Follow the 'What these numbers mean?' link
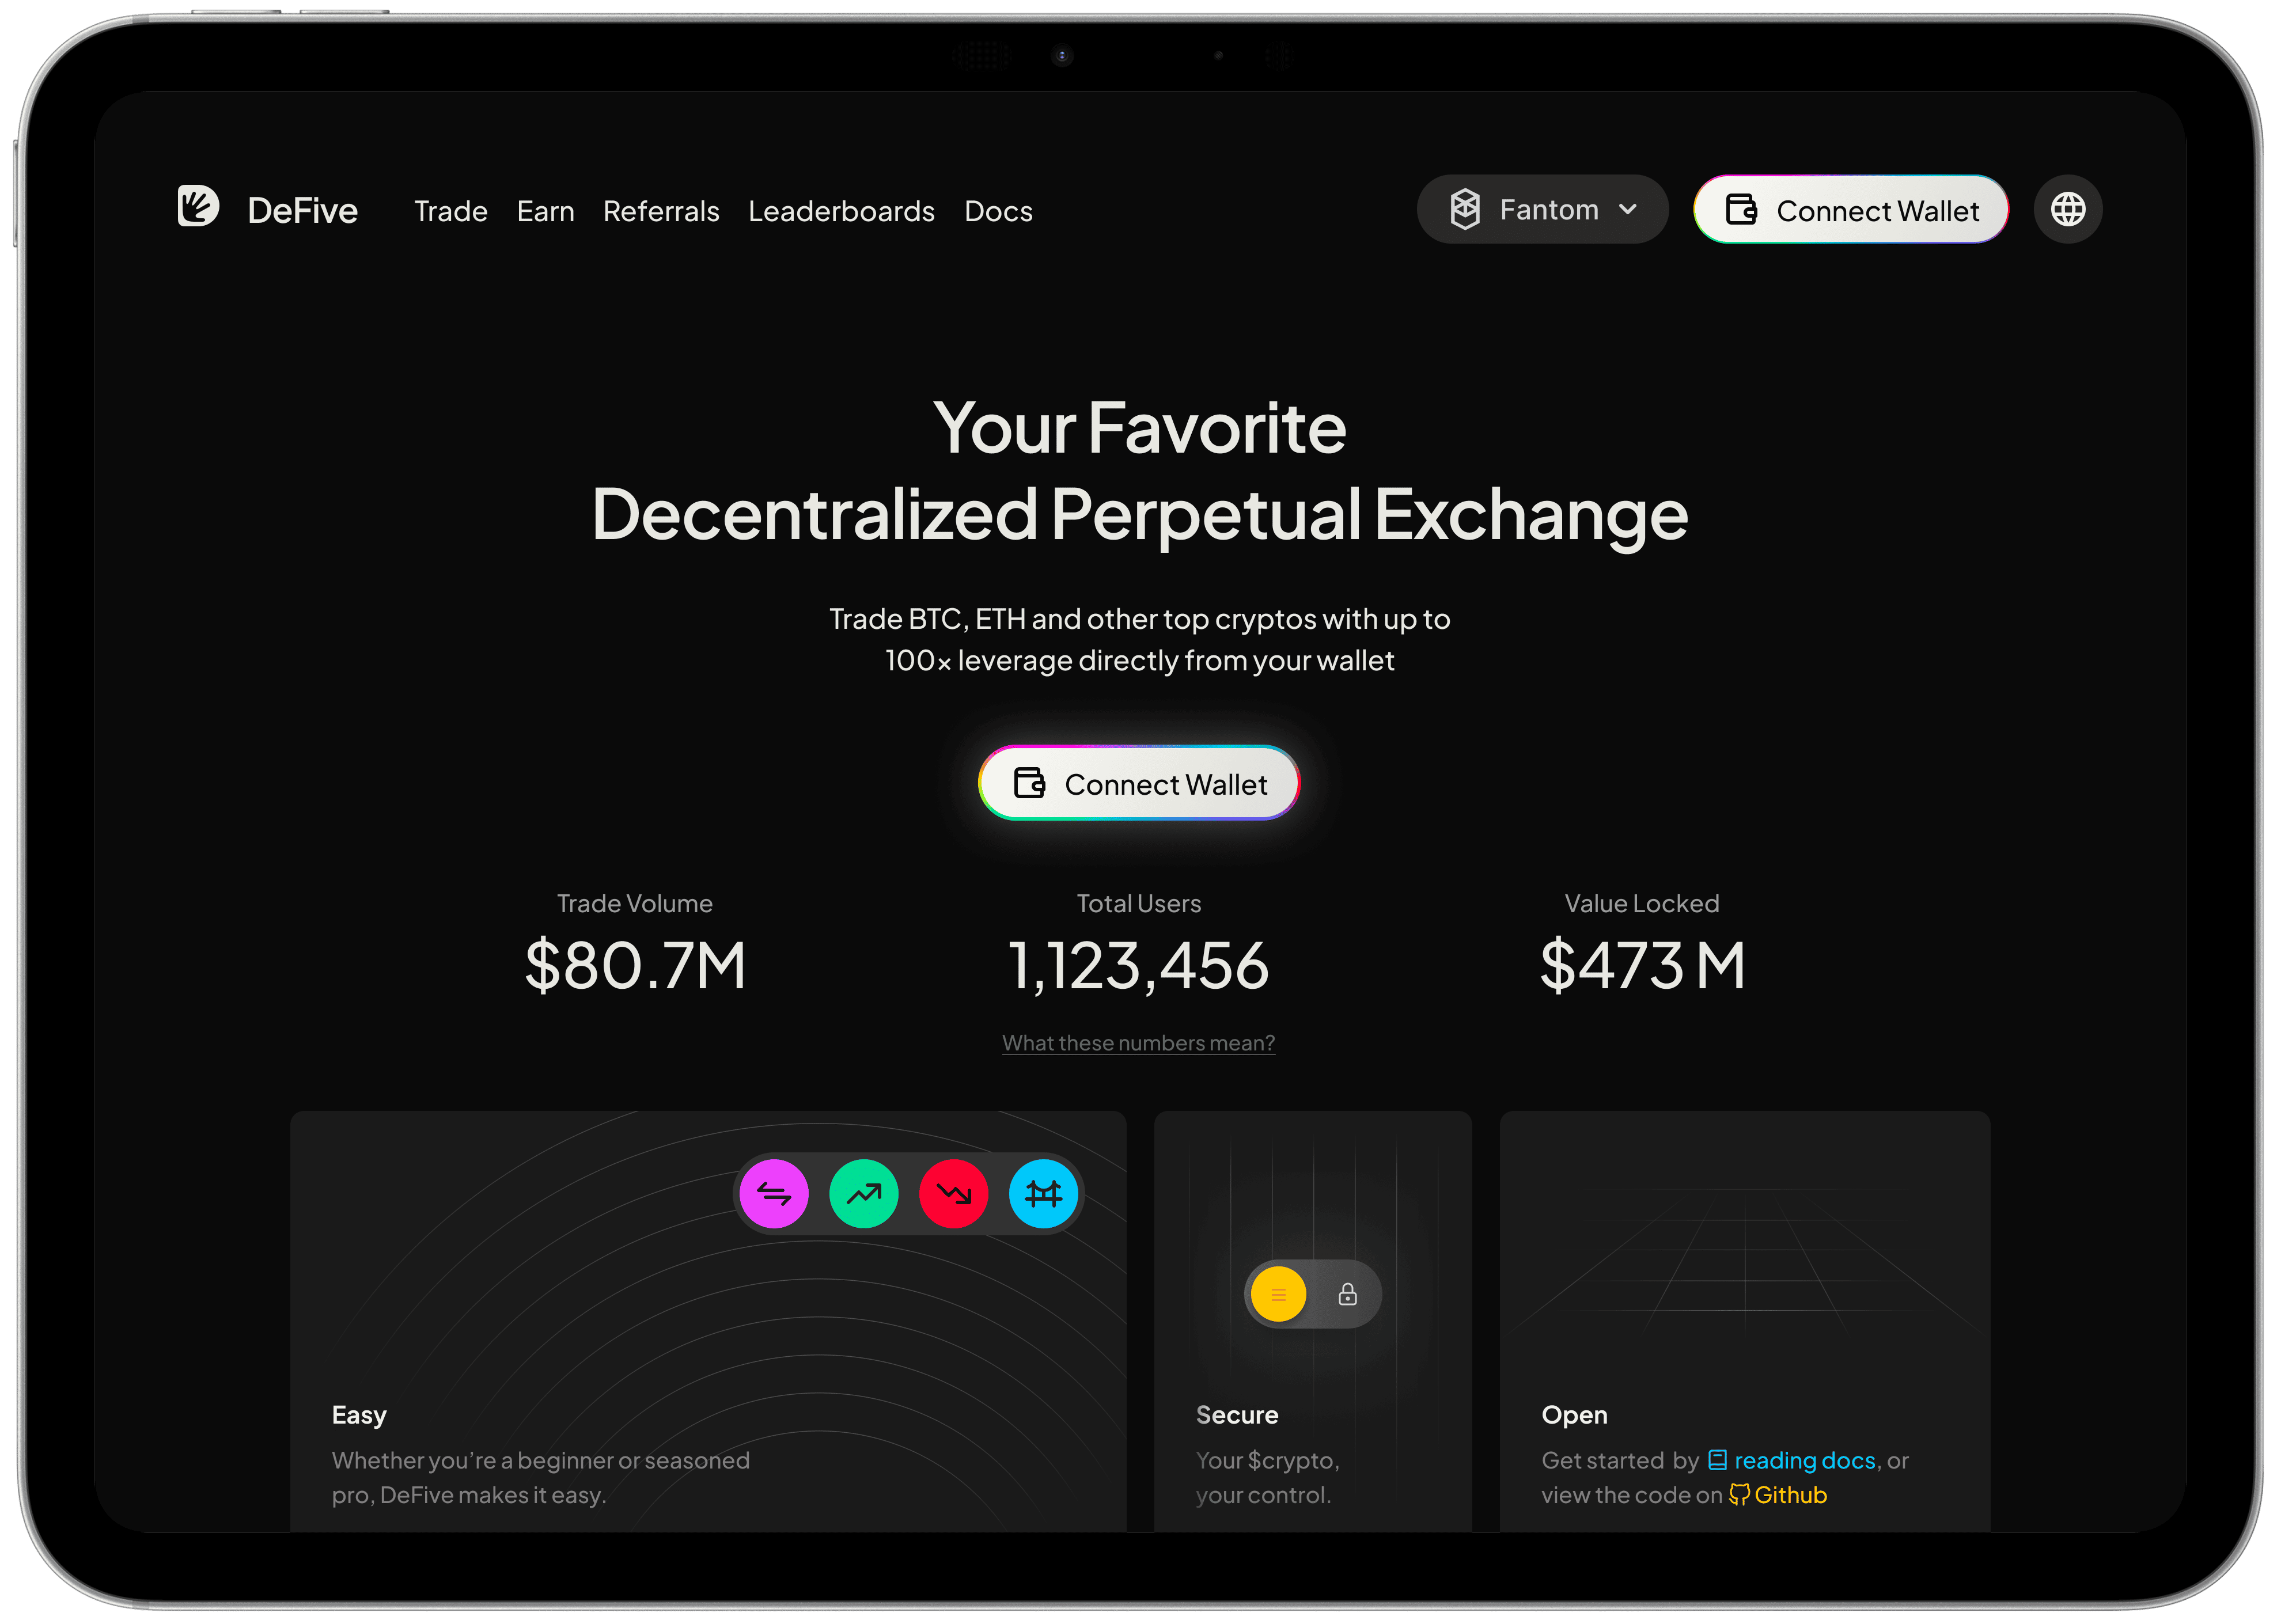 (1138, 1043)
